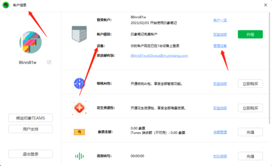
Task: Buy the 花生资源包 with 立即购买
Action: click(x=250, y=108)
